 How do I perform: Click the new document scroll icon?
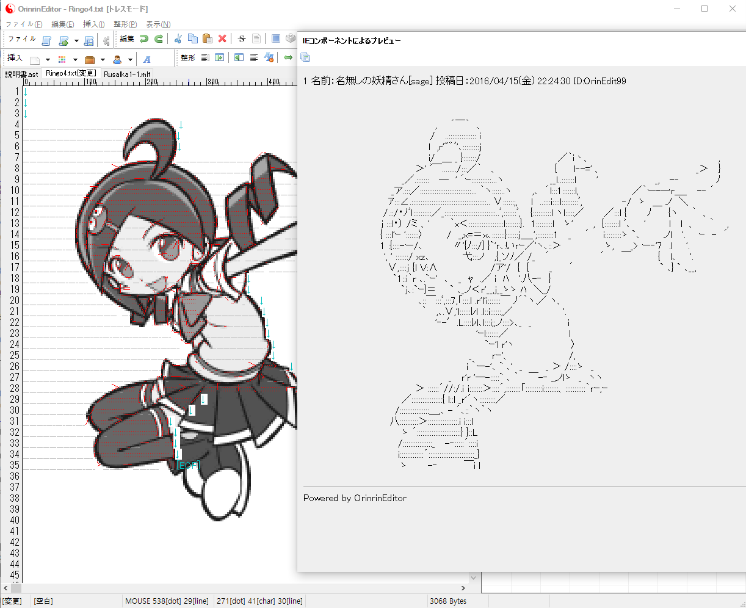(x=46, y=41)
